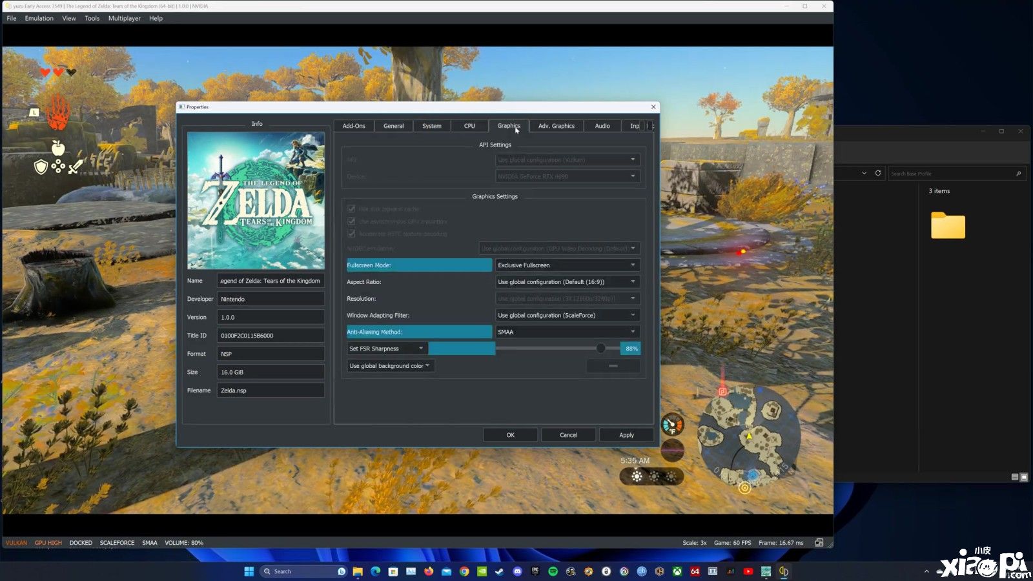
Task: Toggle asynchronous GPU emulation checkbox
Action: tap(351, 221)
